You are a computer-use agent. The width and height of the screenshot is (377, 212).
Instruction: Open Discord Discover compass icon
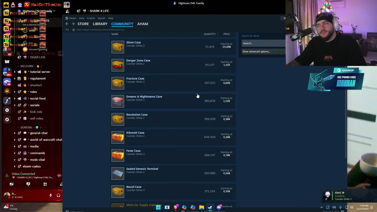(7, 120)
